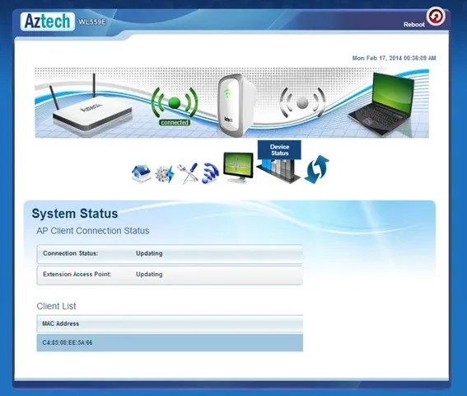Image resolution: width=467 pixels, height=396 pixels.
Task: Select client MAC C4:85:08:EE:5A:66 row
Action: pos(170,342)
